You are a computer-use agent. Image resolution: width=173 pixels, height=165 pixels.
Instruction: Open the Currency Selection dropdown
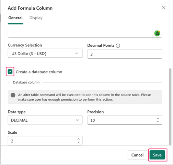pyautogui.click(x=45, y=54)
